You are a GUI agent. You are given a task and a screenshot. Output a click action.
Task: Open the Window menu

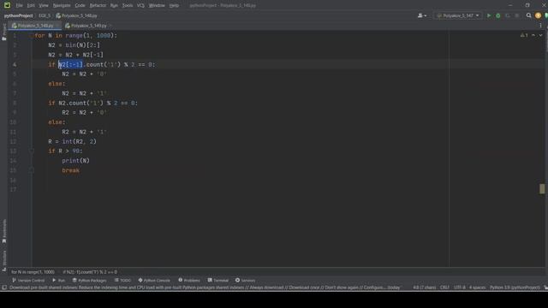click(157, 5)
